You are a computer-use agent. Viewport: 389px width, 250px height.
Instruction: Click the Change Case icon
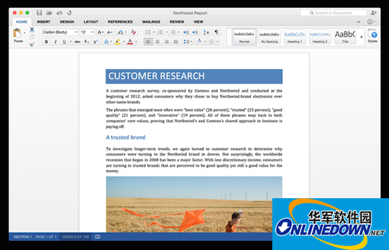tap(121, 32)
